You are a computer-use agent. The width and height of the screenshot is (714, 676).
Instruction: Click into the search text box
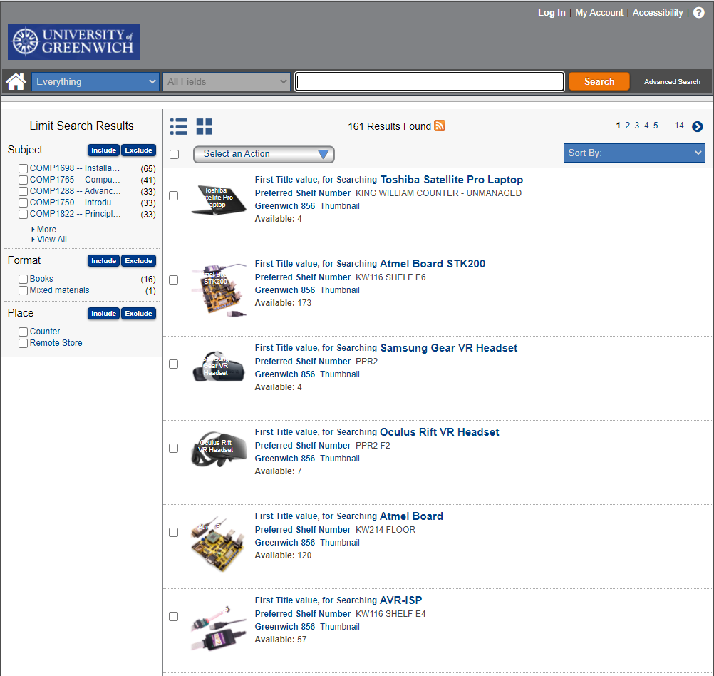point(430,82)
